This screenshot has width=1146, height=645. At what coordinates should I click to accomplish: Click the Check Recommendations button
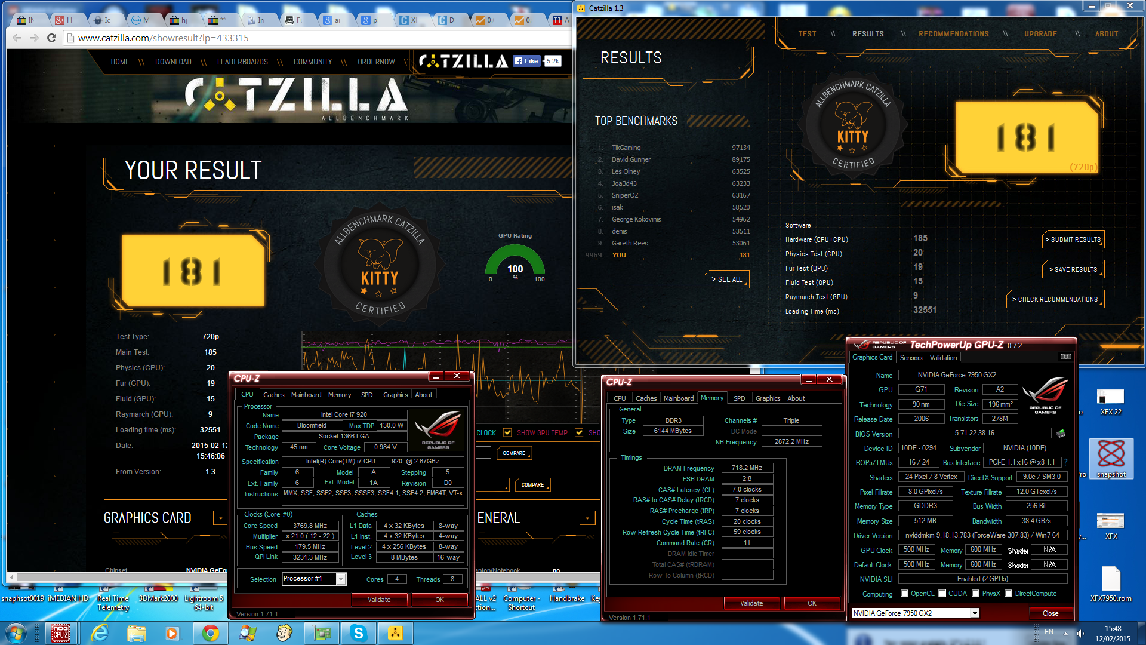click(1055, 299)
